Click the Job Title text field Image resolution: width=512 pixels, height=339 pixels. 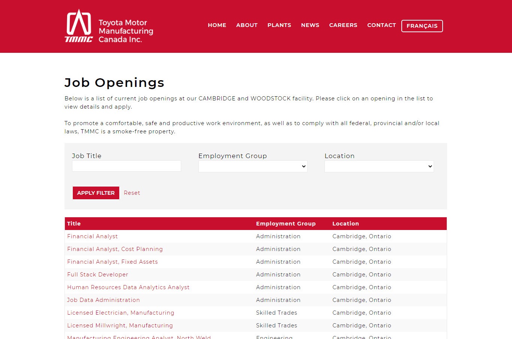pos(126,166)
